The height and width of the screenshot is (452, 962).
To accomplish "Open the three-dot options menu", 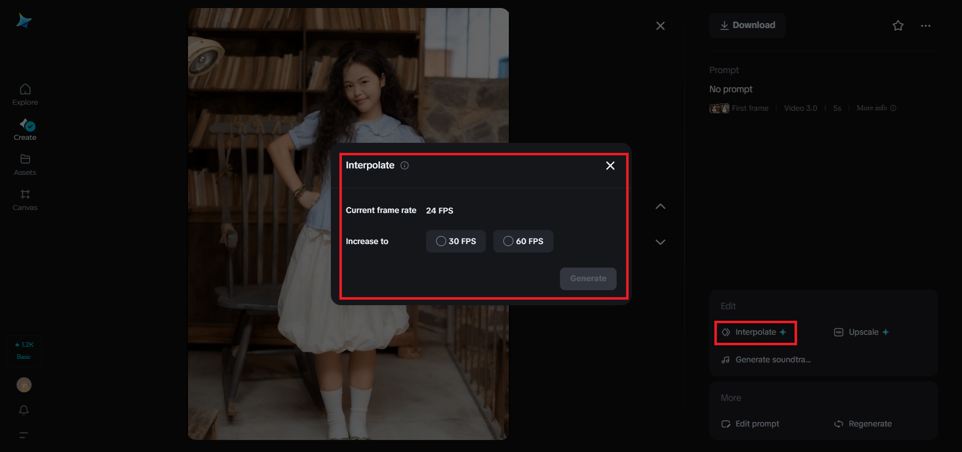I will tap(925, 26).
